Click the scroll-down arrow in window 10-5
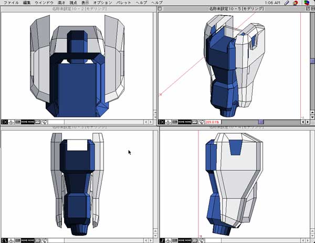This screenshot has height=243, width=315. click(312, 117)
